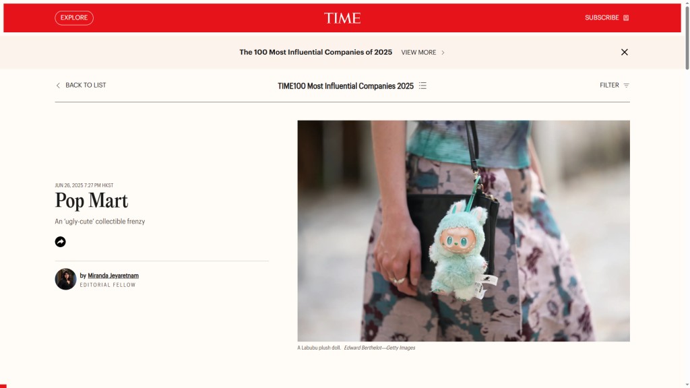
Task: Click the banner headline about 100 Most Influential Companies
Action: click(315, 52)
